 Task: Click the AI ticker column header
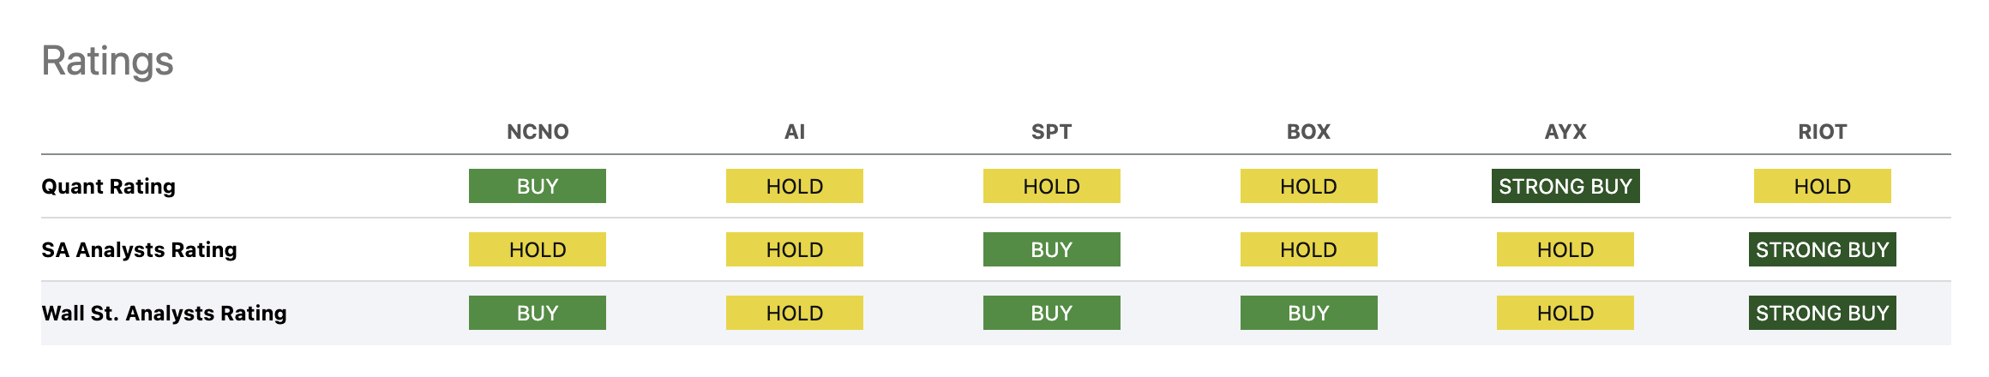795,132
